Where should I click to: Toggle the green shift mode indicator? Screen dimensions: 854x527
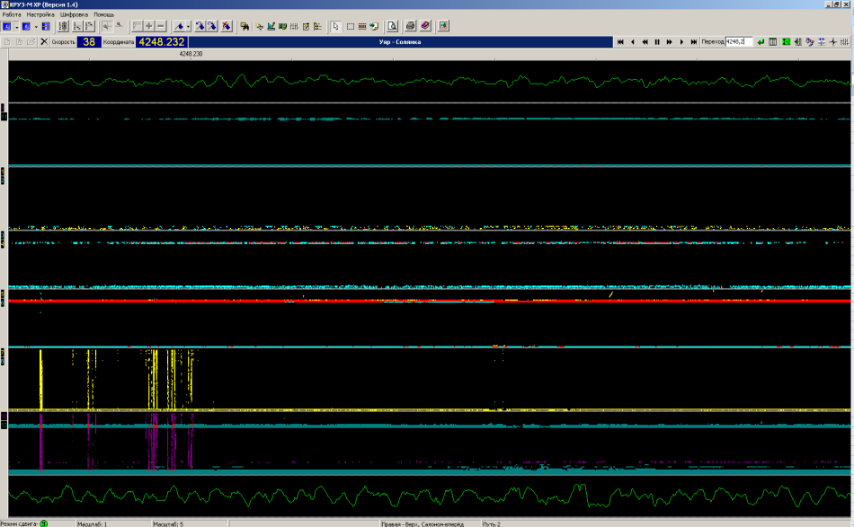43,523
